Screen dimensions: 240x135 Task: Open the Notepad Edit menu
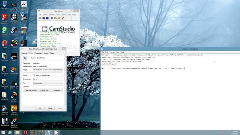(106, 52)
